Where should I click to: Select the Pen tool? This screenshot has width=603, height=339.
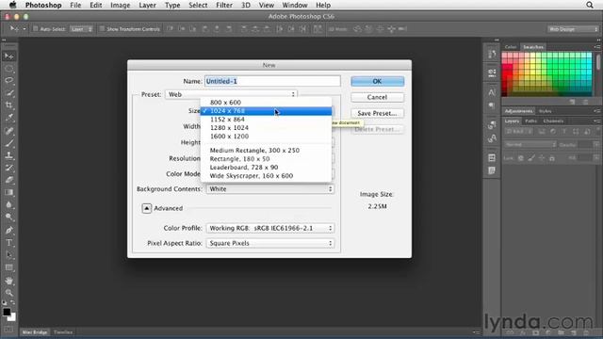coord(9,230)
